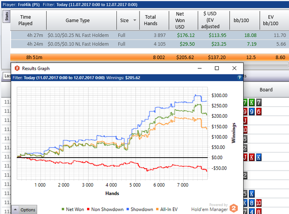Select the $0.05/$0.10 NL Fast Holdem row
Viewport: 289px width, 214px height.
[x=149, y=44]
